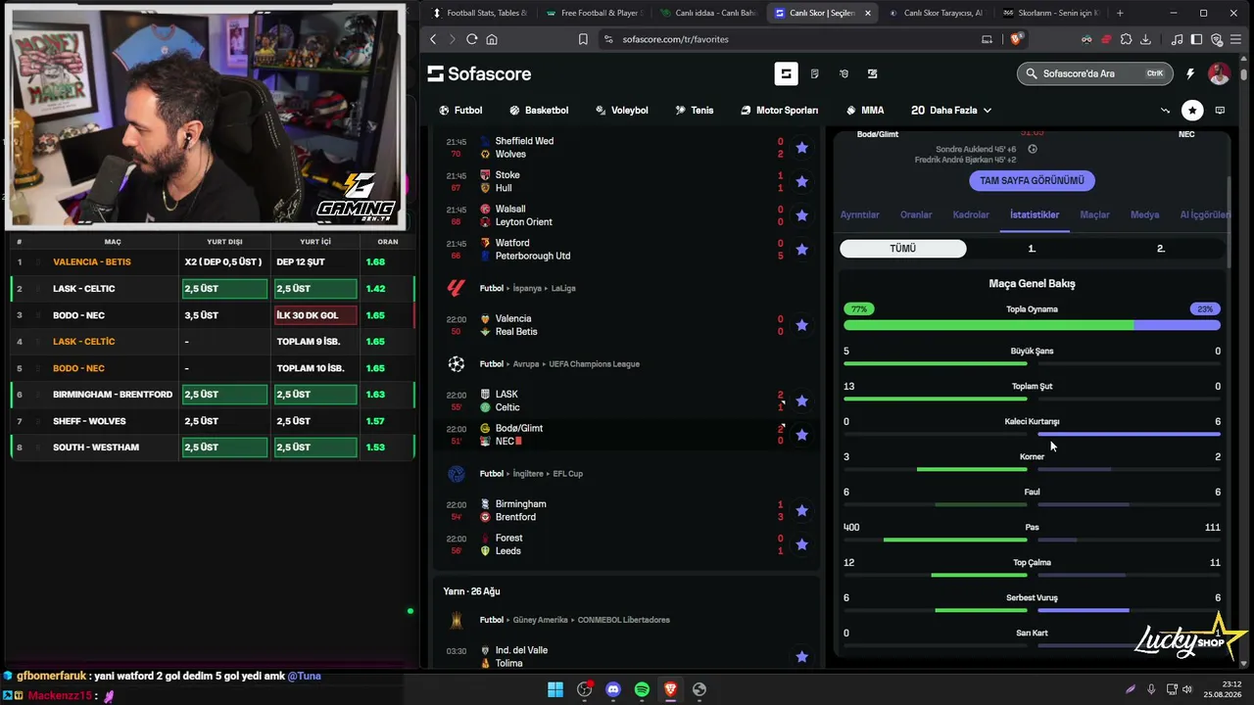This screenshot has height=705, width=1254.
Task: Click the browser home icon
Action: pos(492,39)
